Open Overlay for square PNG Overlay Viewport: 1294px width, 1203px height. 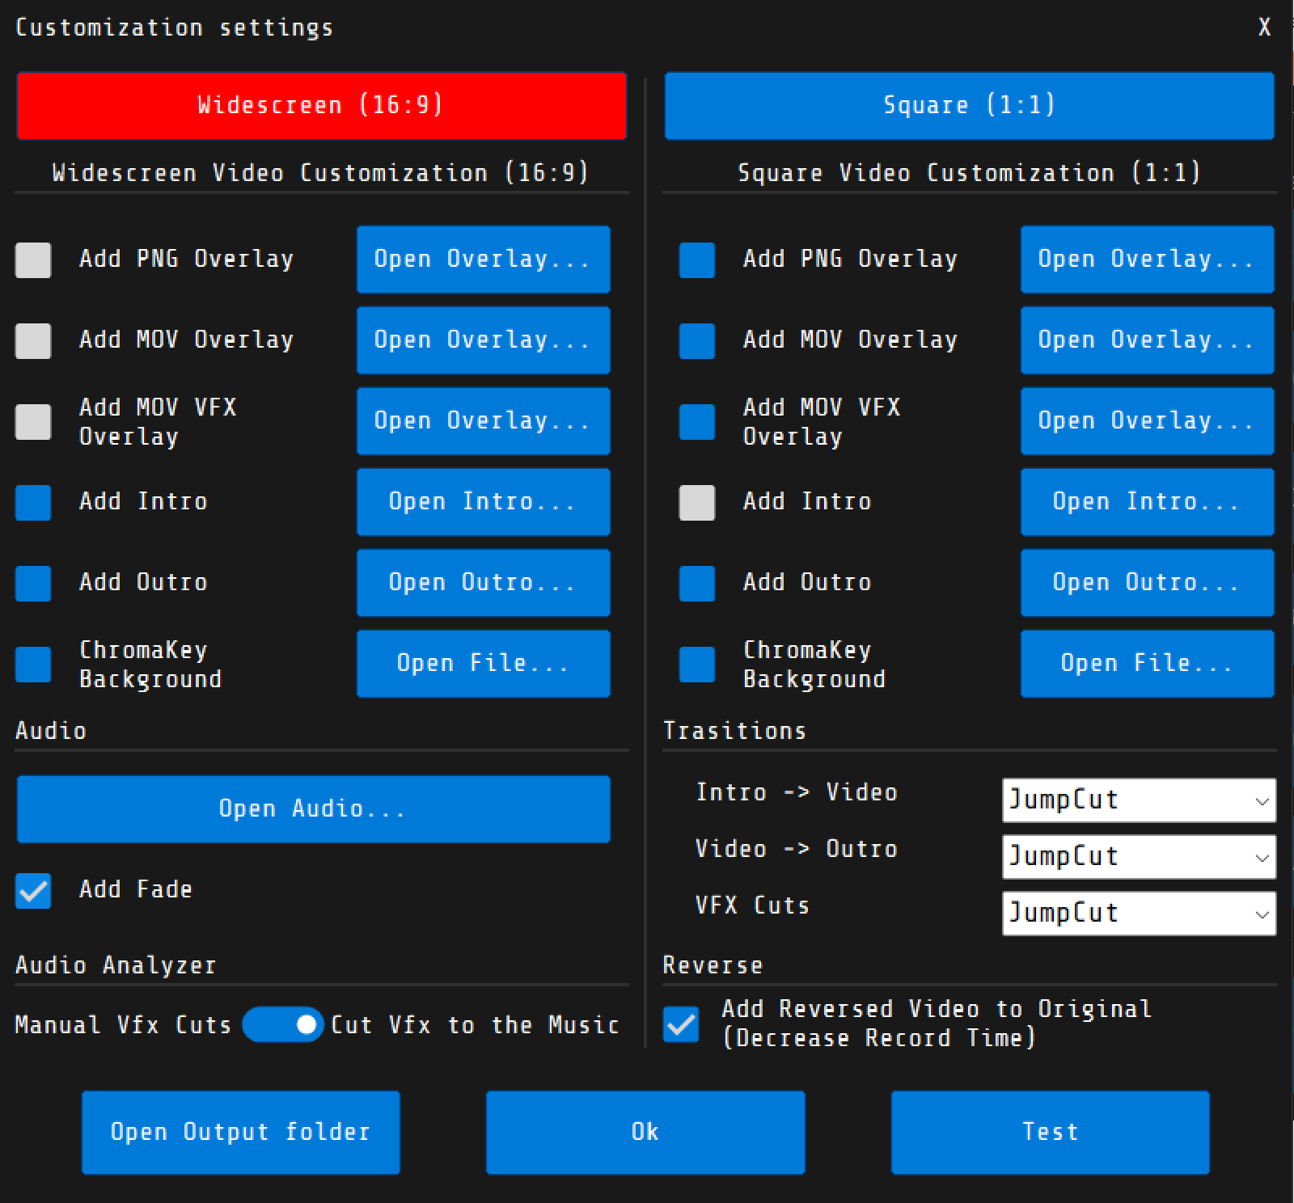(1147, 260)
